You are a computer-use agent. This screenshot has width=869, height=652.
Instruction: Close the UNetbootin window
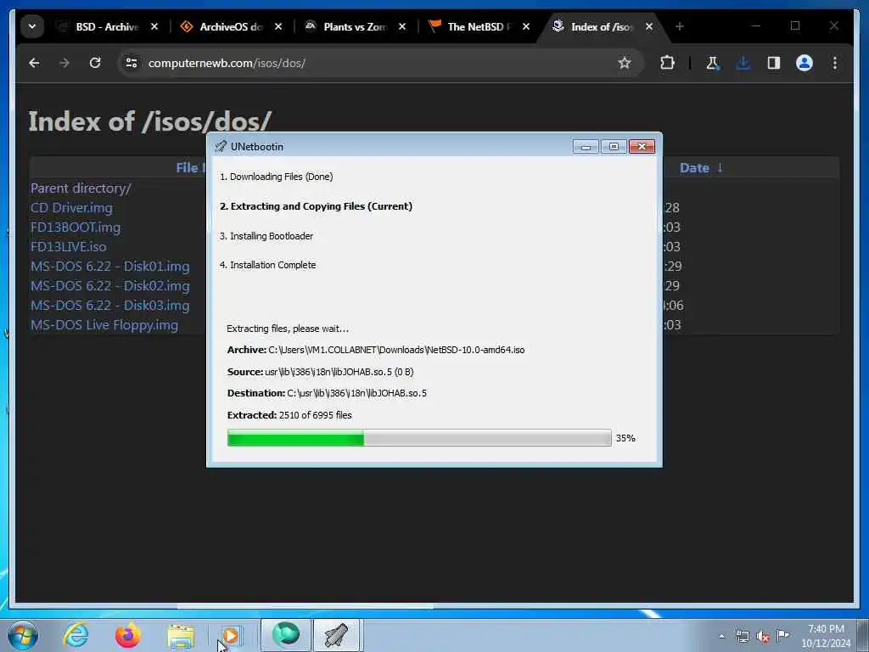(642, 146)
